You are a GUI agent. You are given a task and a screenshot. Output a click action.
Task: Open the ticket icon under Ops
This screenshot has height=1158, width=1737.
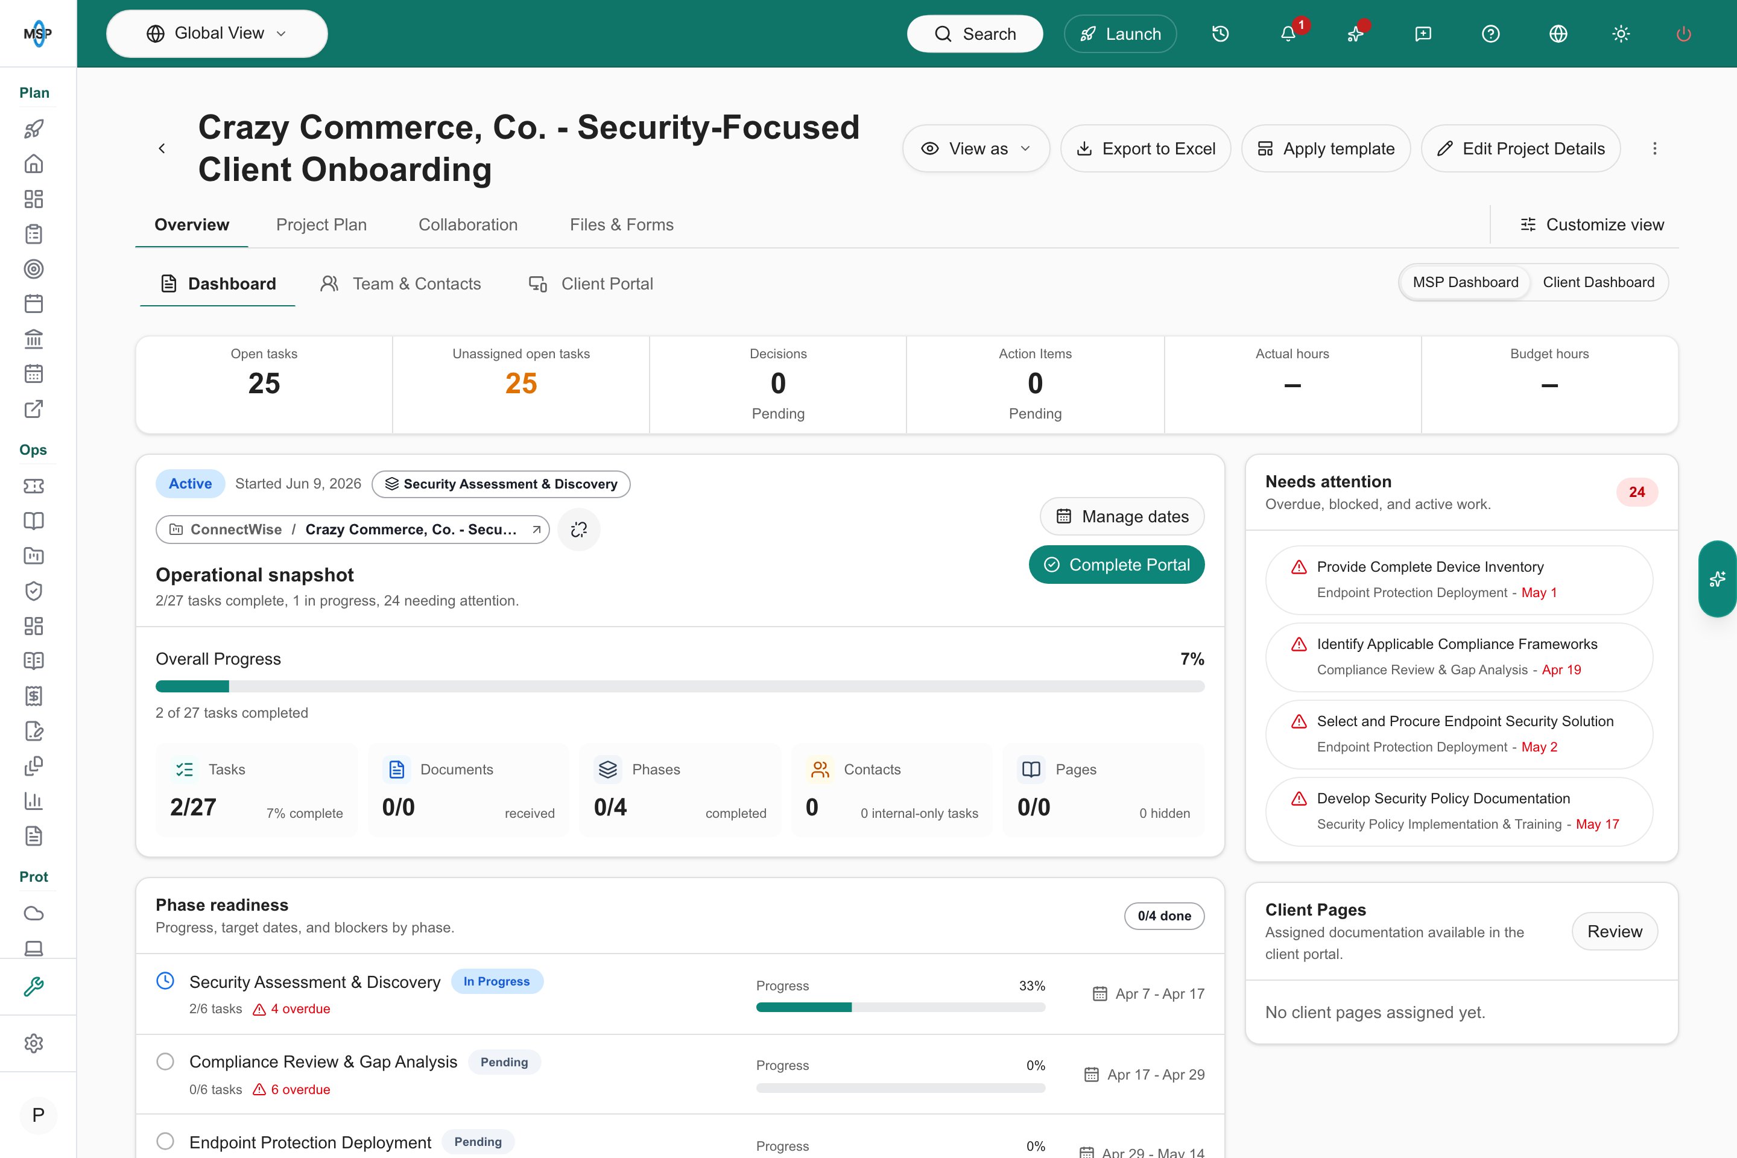pyautogui.click(x=34, y=486)
